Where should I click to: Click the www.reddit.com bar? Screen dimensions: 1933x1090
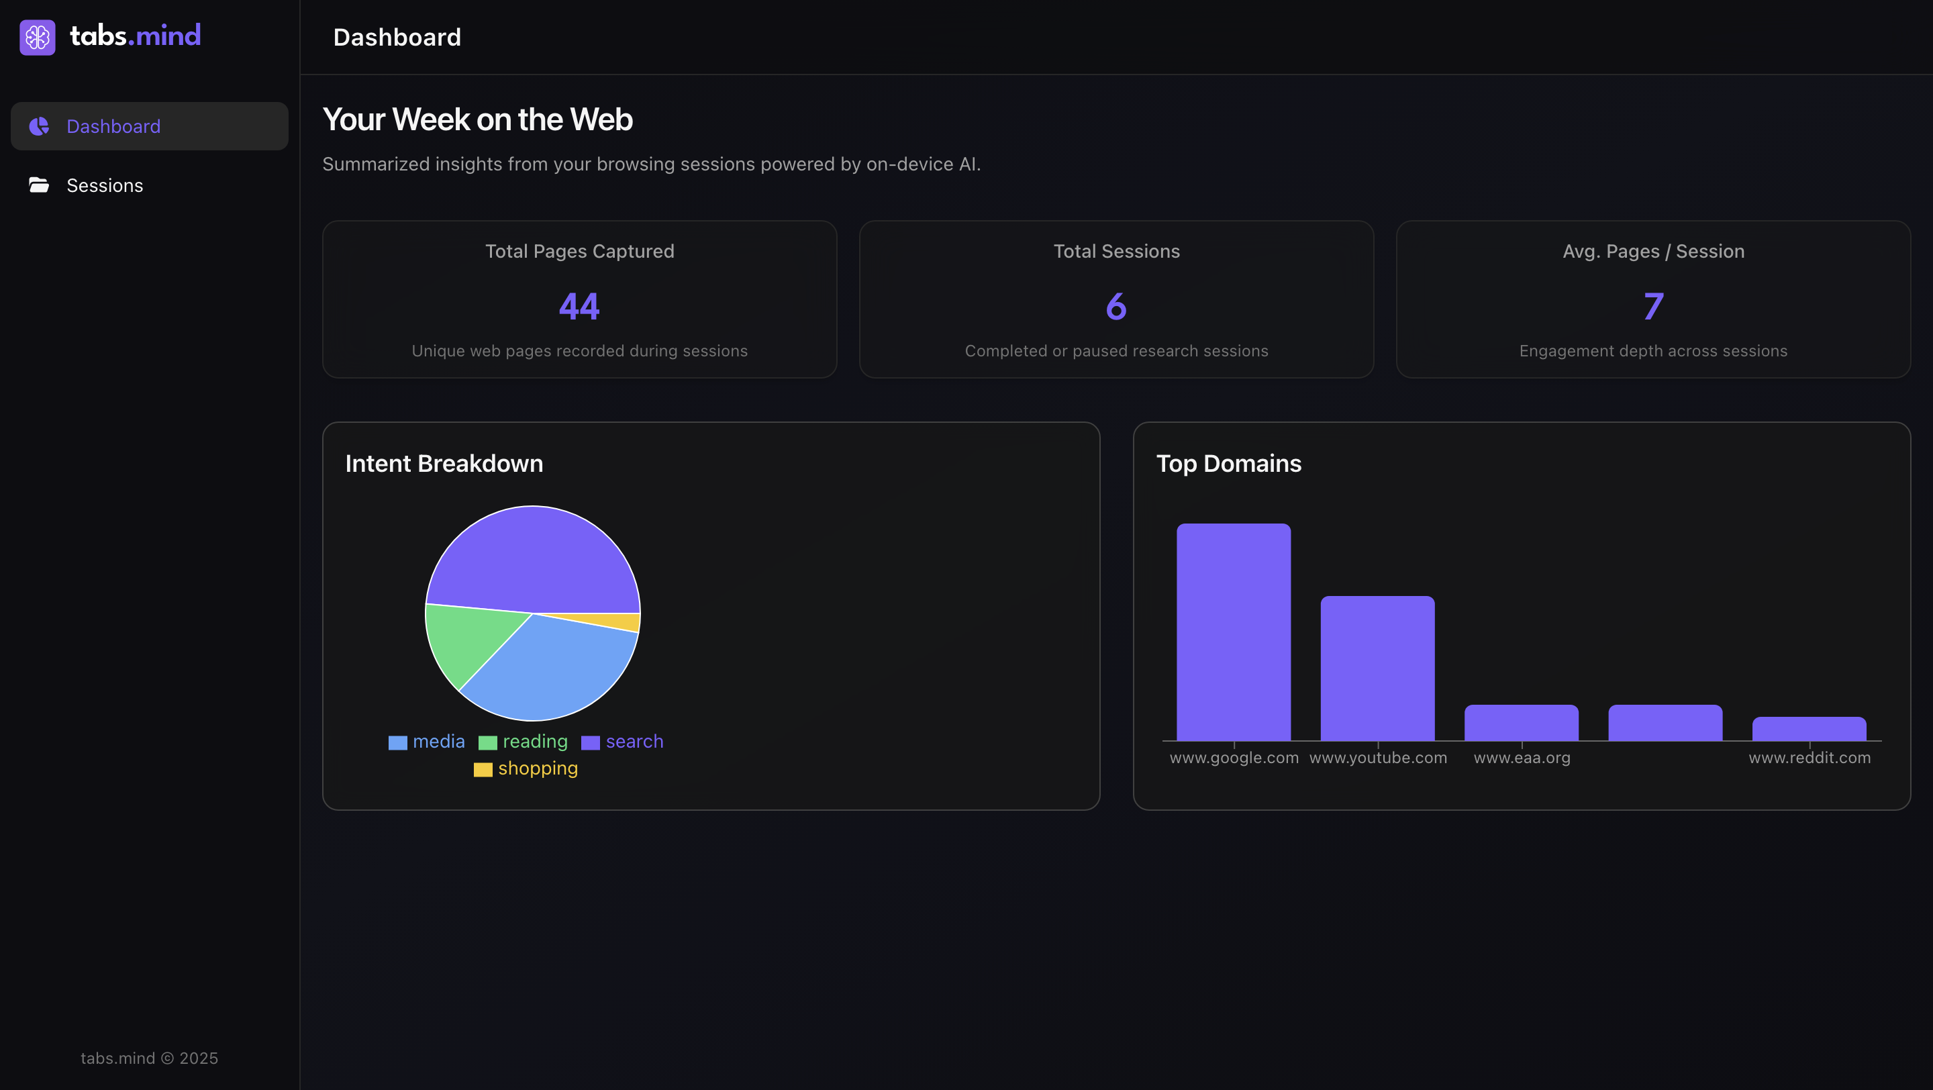(x=1810, y=728)
